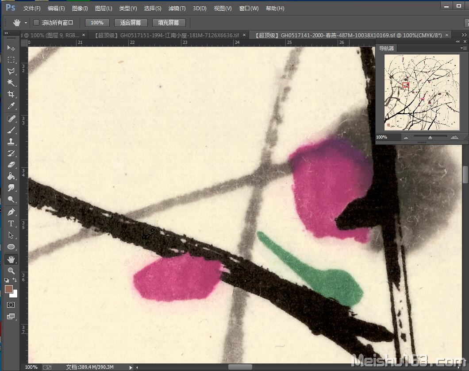The height and width of the screenshot is (371, 469).
Task: Change the screen mode
Action: pos(11,317)
